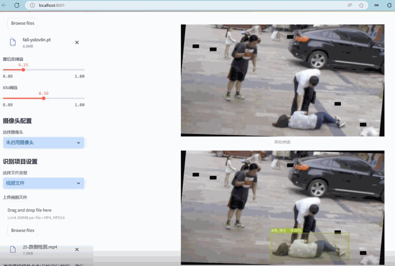Click the original video frame above 原始画面
The width and height of the screenshot is (395, 266).
283,81
